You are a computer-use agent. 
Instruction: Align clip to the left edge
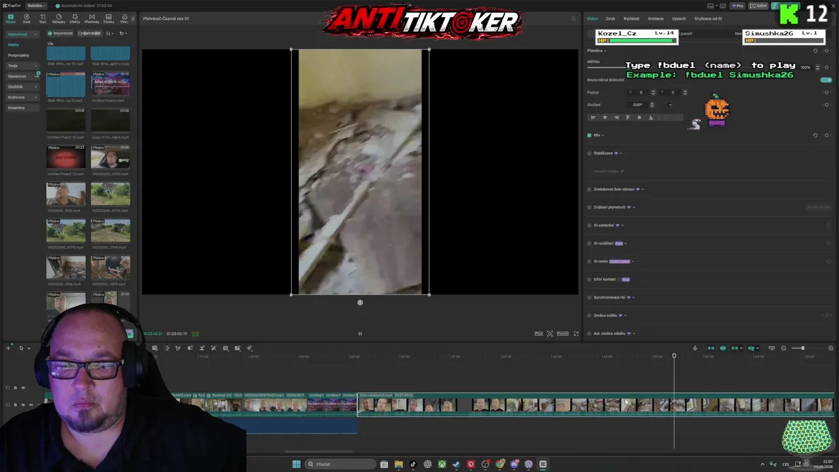[x=593, y=117]
